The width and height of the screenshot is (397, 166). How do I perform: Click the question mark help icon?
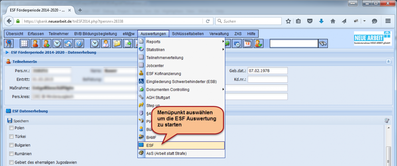coord(78,43)
